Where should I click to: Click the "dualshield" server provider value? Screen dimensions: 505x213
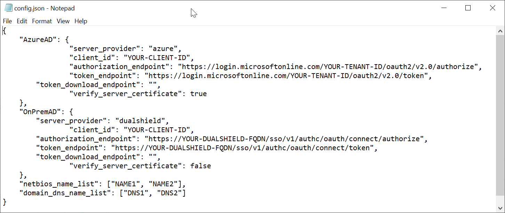pyautogui.click(x=142, y=121)
